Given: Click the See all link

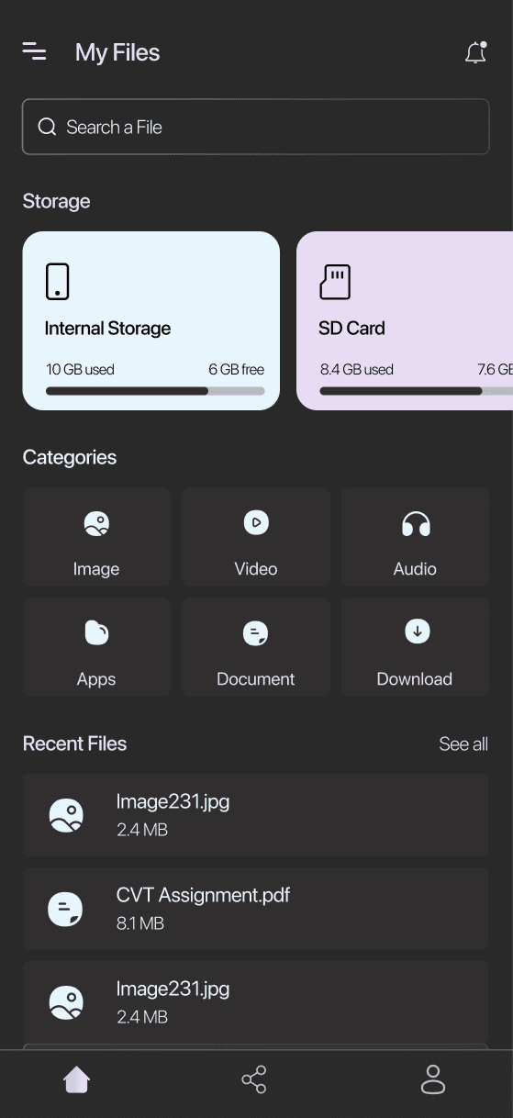Looking at the screenshot, I should (x=463, y=744).
